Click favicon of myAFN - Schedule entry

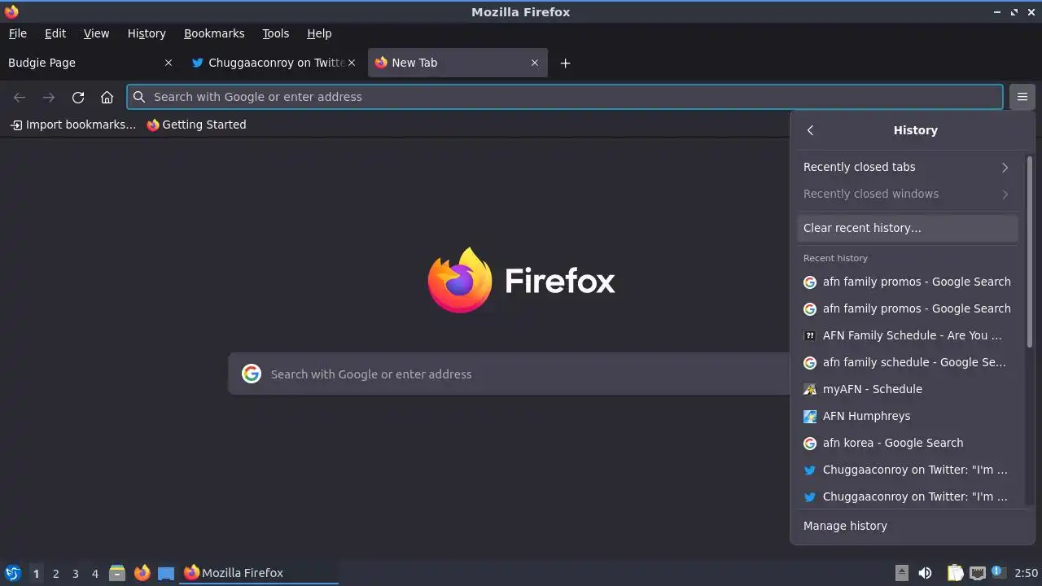point(810,389)
